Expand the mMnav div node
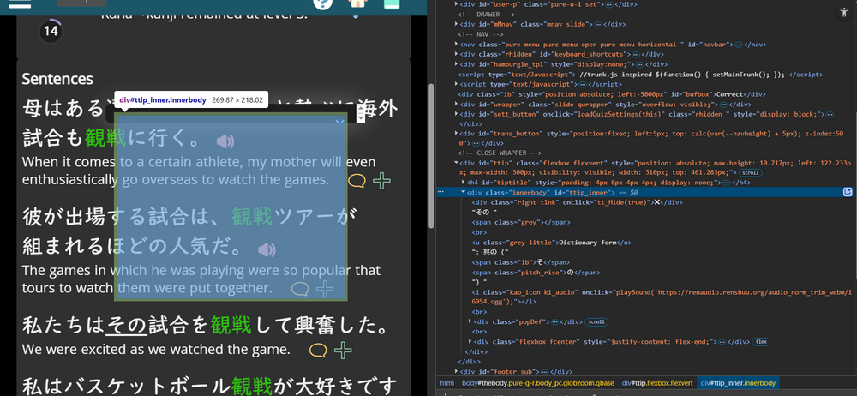This screenshot has width=857, height=396. coord(457,24)
